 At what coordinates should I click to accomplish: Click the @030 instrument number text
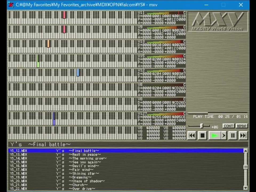(x=157, y=45)
